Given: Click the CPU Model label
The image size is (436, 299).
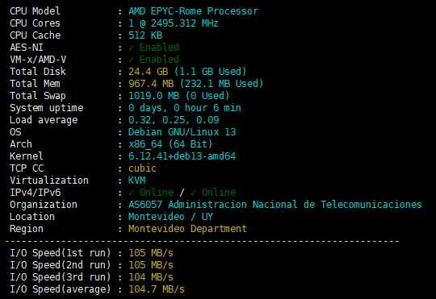Looking at the screenshot, I should [35, 11].
